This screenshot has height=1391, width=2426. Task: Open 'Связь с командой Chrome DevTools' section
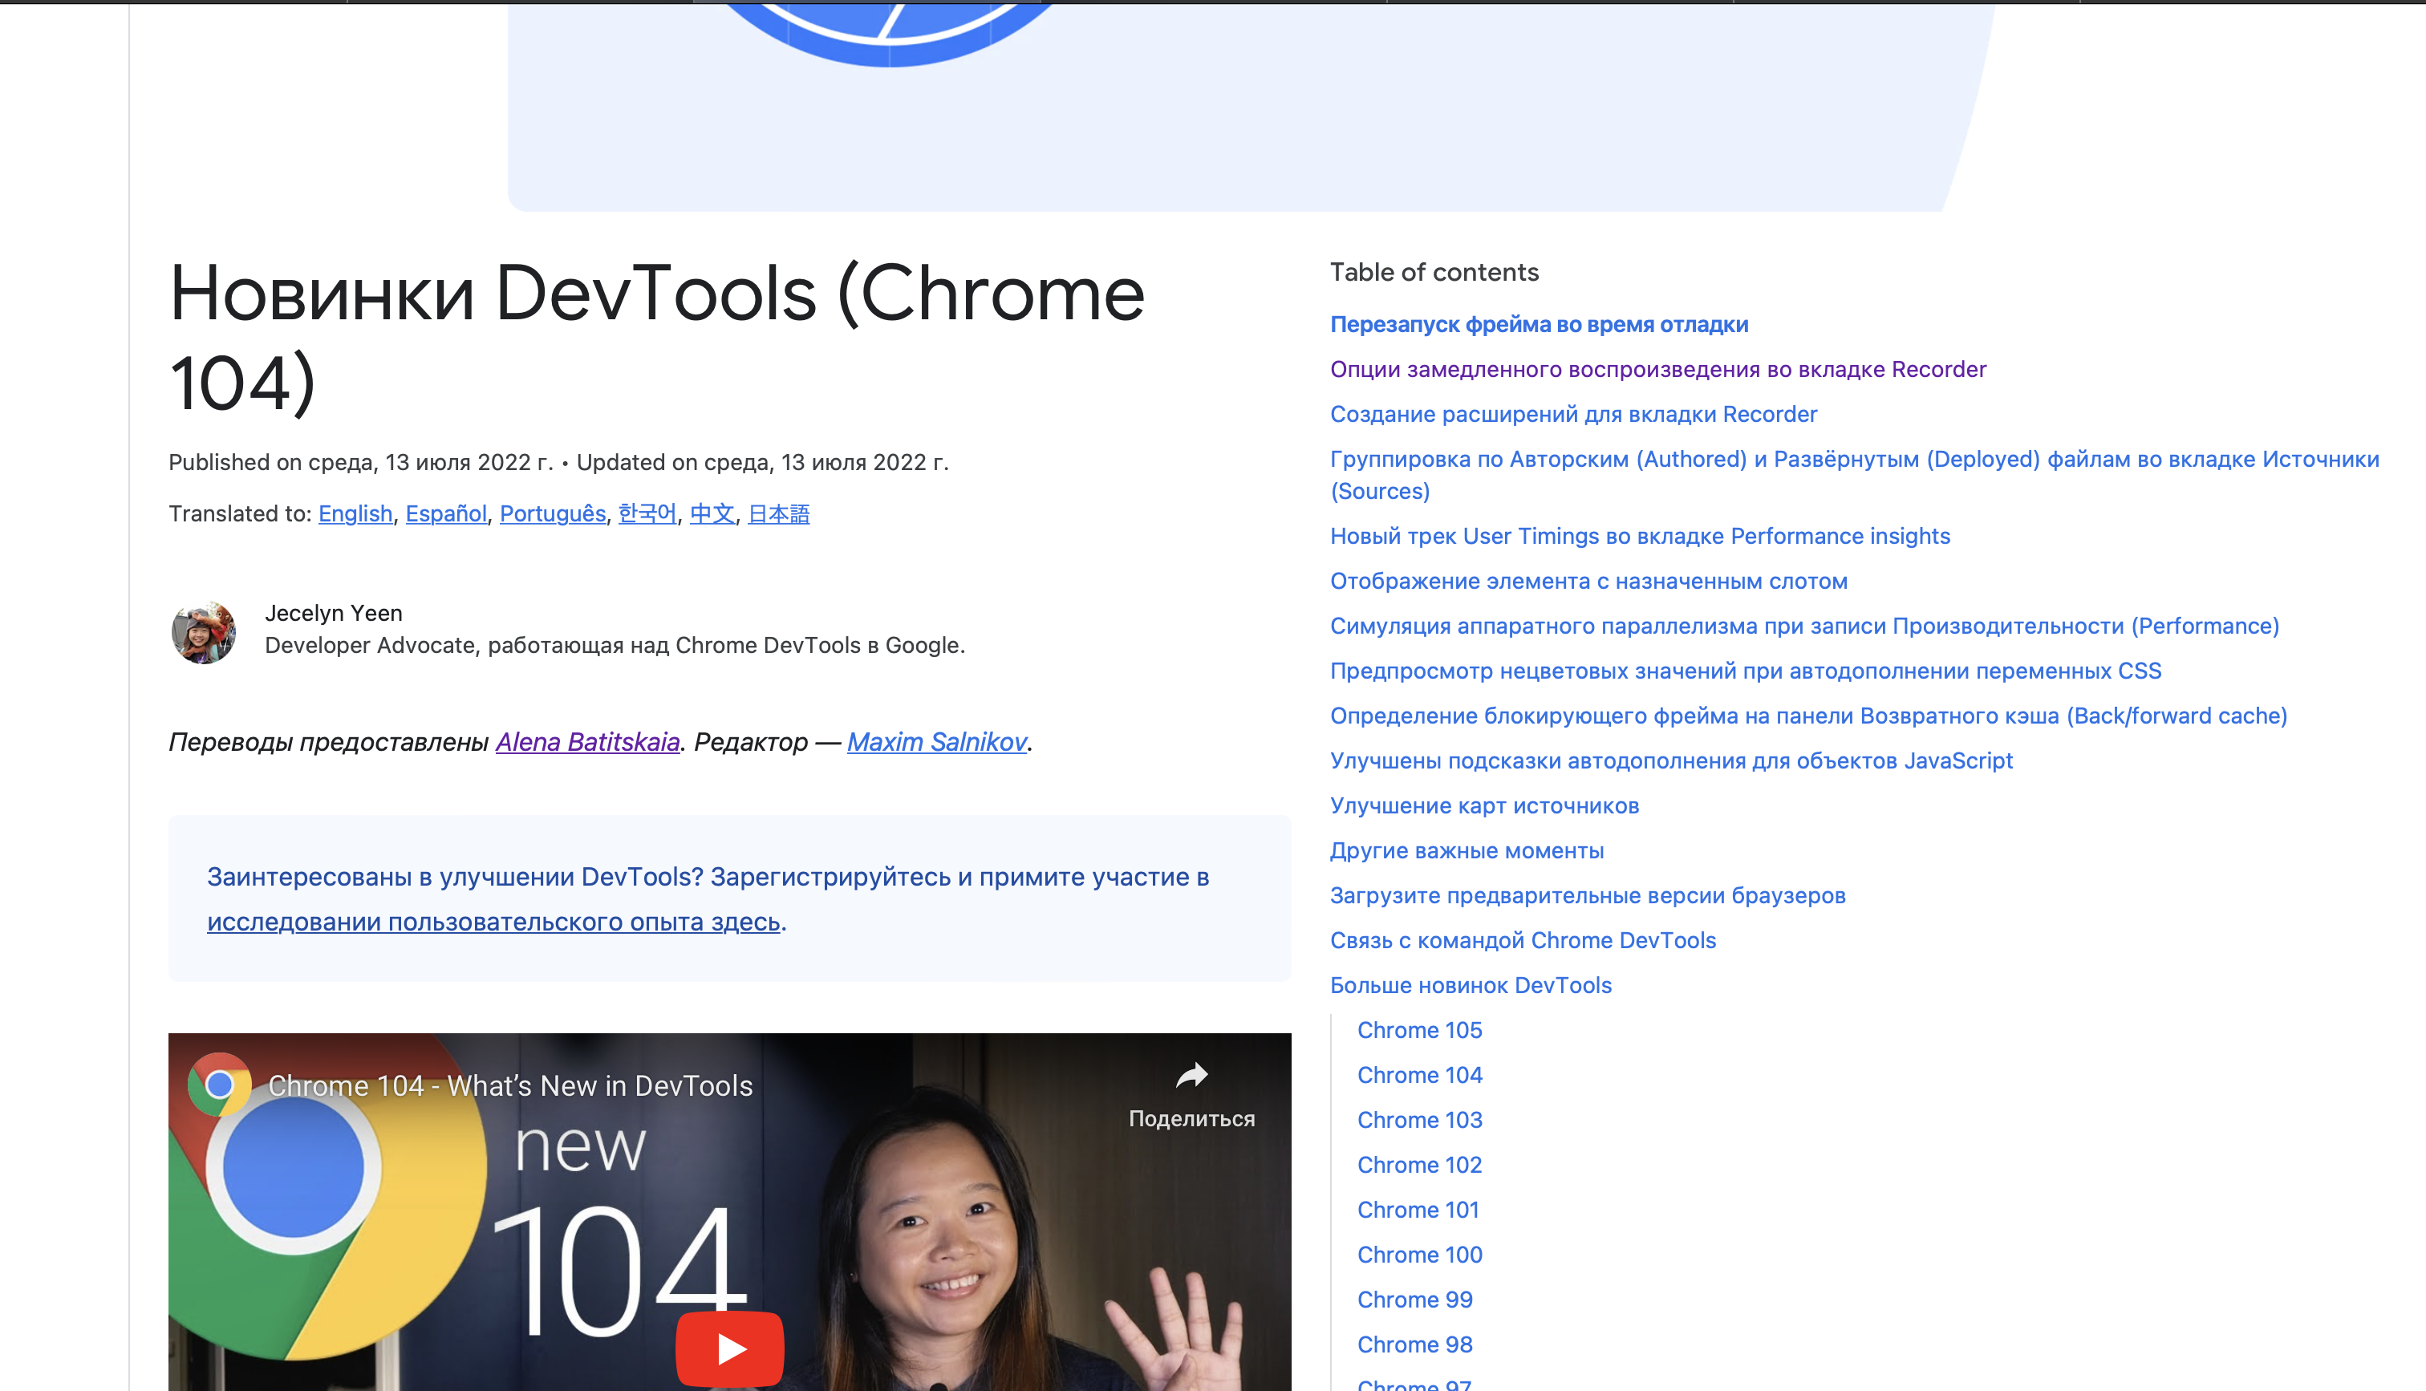pyautogui.click(x=1523, y=940)
